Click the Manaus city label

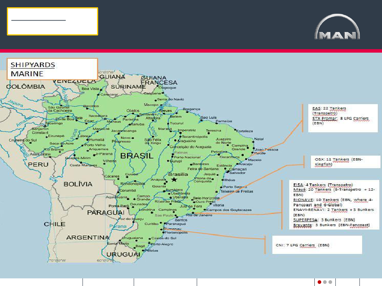click(x=113, y=121)
